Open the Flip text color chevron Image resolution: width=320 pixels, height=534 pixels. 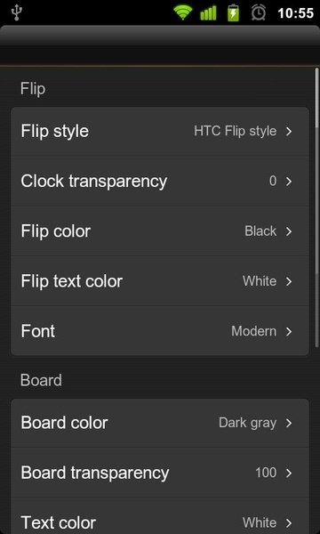(289, 281)
